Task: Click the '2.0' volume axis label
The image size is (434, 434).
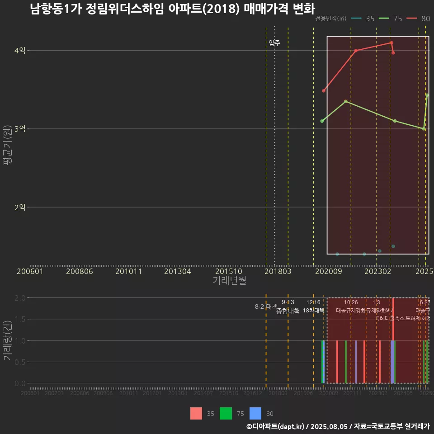Action: point(20,298)
